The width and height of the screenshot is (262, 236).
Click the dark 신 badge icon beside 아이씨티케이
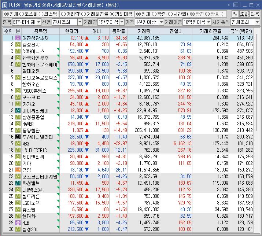18,110
